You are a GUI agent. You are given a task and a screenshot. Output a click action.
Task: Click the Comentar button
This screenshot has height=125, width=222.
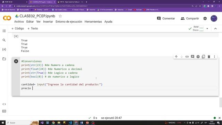166,18
